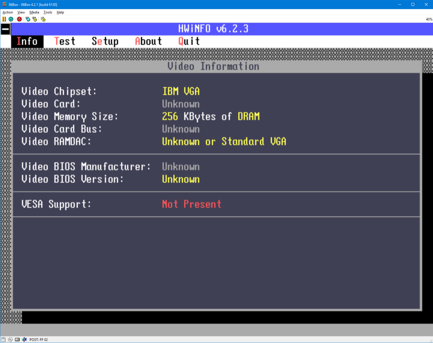Close the 86Box window
This screenshot has width=433, height=343.
coord(426,4)
